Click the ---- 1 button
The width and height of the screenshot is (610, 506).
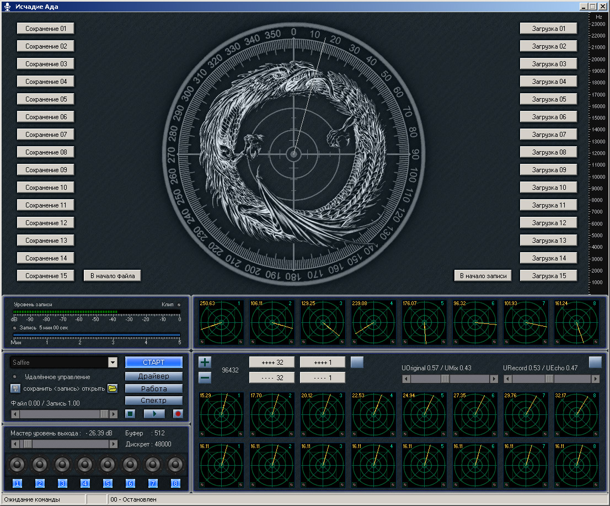(323, 377)
